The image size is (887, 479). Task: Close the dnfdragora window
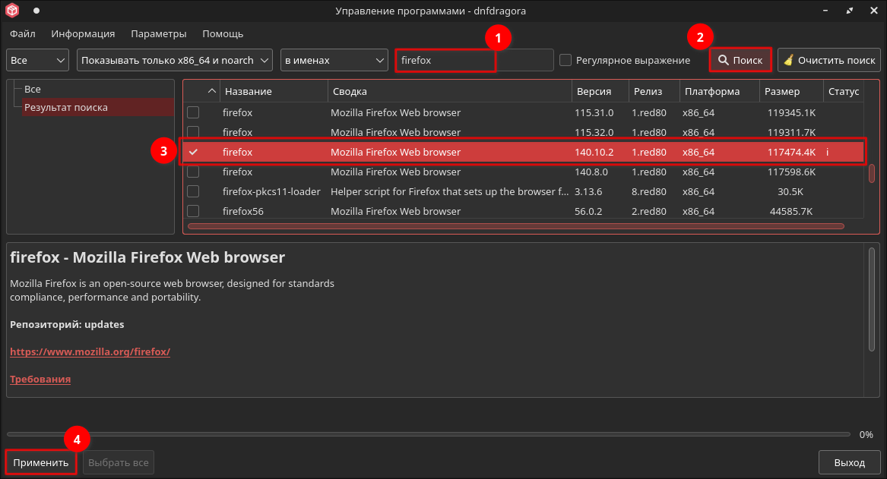point(874,10)
